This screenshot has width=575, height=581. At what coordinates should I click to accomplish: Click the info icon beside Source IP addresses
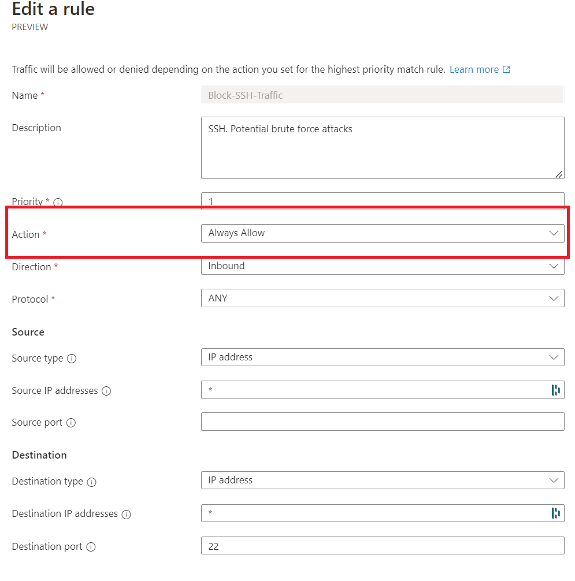[106, 391]
